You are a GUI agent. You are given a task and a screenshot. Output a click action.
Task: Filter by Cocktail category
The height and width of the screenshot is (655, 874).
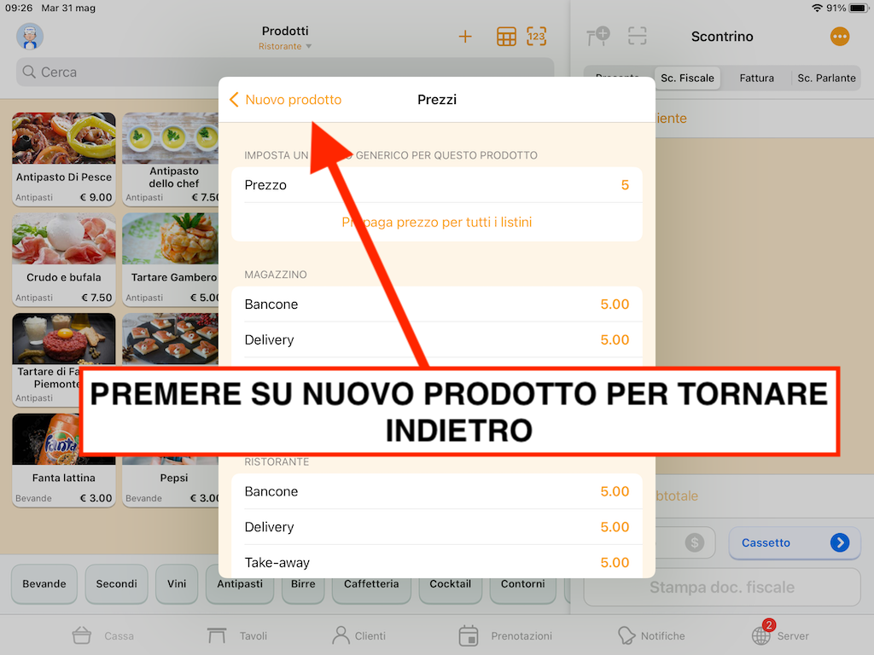(451, 585)
